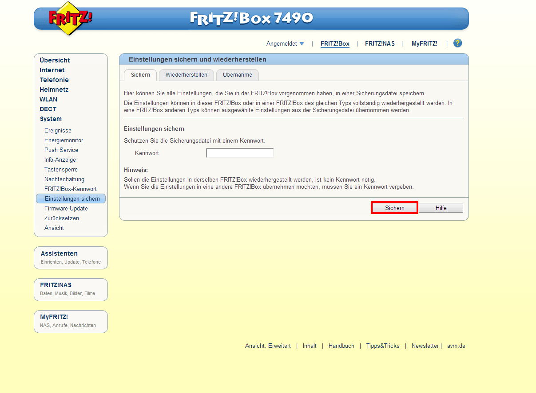
Task: Open the DECT menu
Action: coord(48,109)
